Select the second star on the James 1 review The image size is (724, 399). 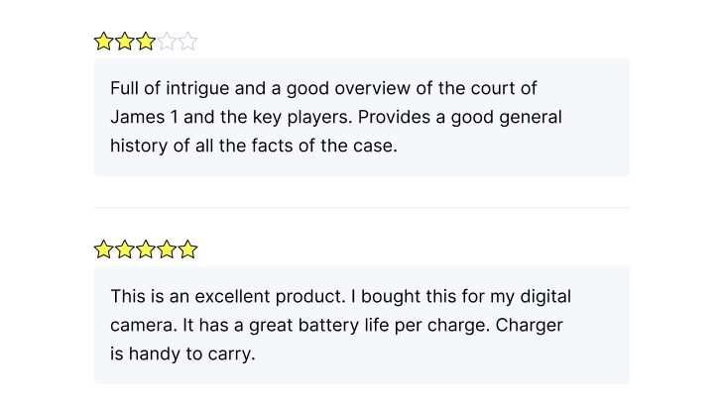point(124,42)
